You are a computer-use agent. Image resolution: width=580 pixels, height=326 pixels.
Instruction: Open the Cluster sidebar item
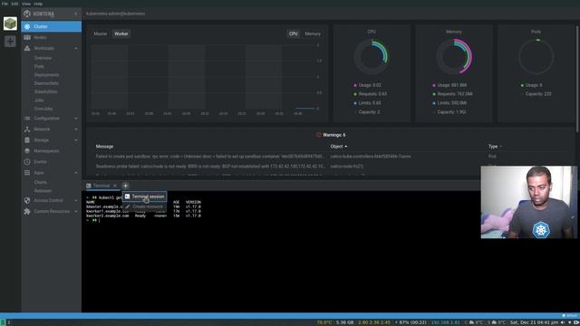pos(51,26)
